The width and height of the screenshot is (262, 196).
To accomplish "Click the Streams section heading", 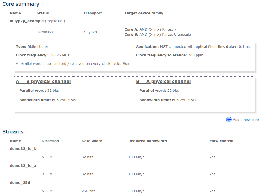I will (x=13, y=132).
